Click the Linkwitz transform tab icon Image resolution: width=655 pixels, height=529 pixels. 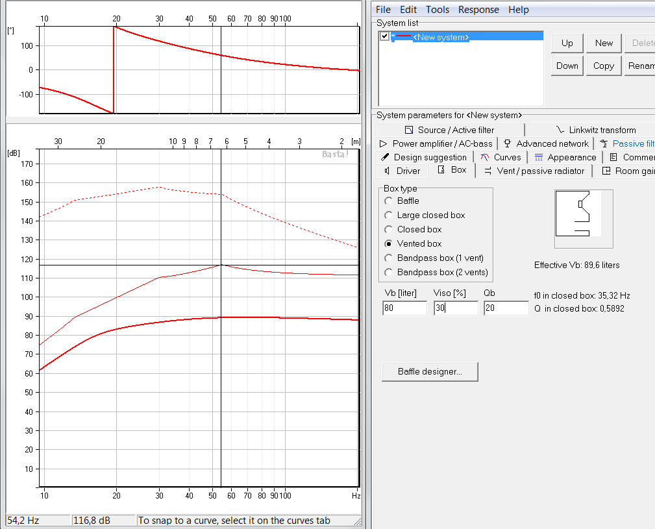(x=560, y=130)
